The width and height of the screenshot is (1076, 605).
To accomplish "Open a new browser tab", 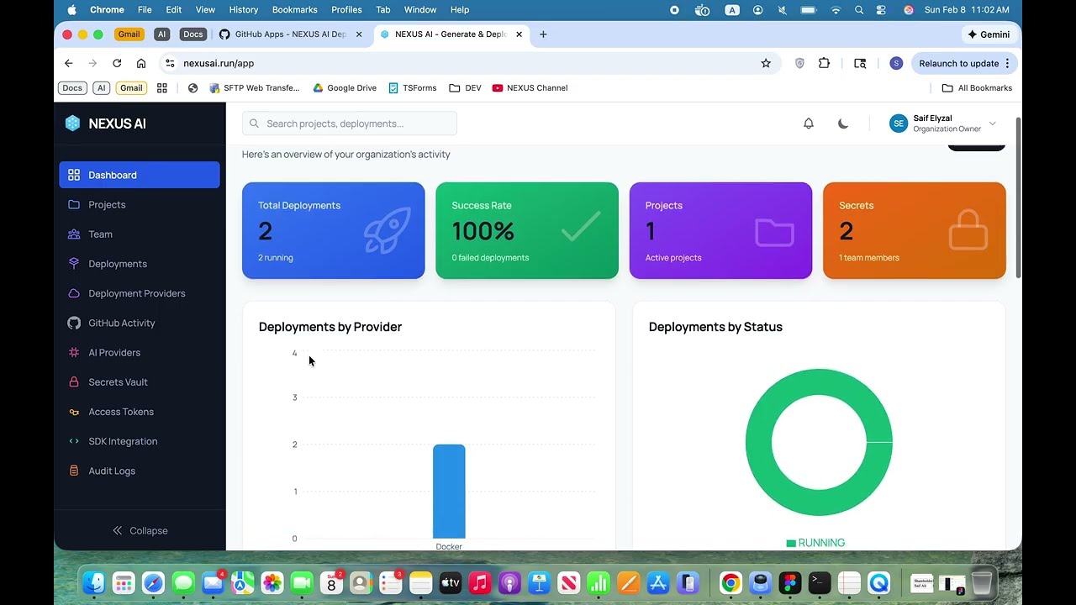I will [543, 34].
